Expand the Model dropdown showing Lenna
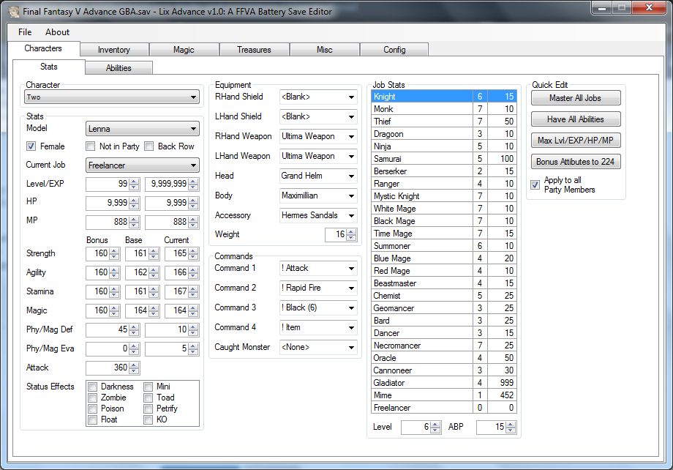The image size is (673, 470). 143,129
